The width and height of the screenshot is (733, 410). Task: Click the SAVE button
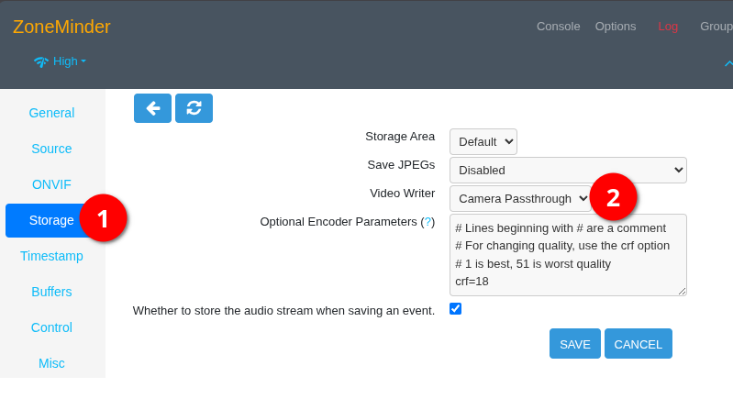(575, 344)
